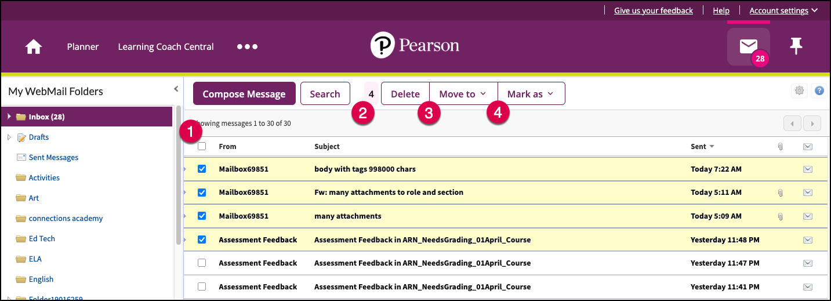
Task: Open Learning Coach Central
Action: click(166, 47)
